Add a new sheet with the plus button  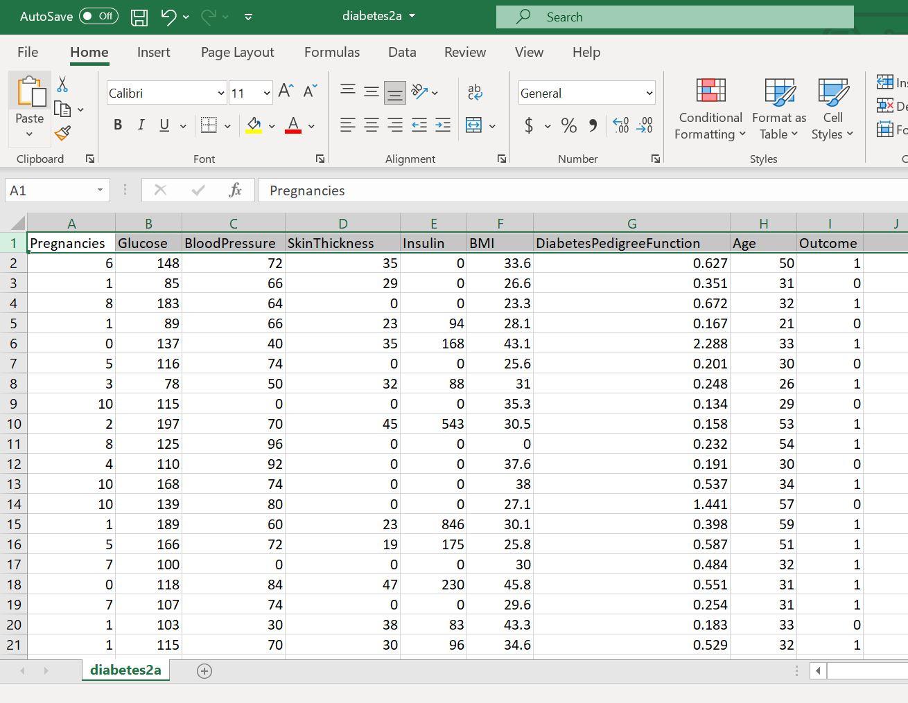[204, 670]
